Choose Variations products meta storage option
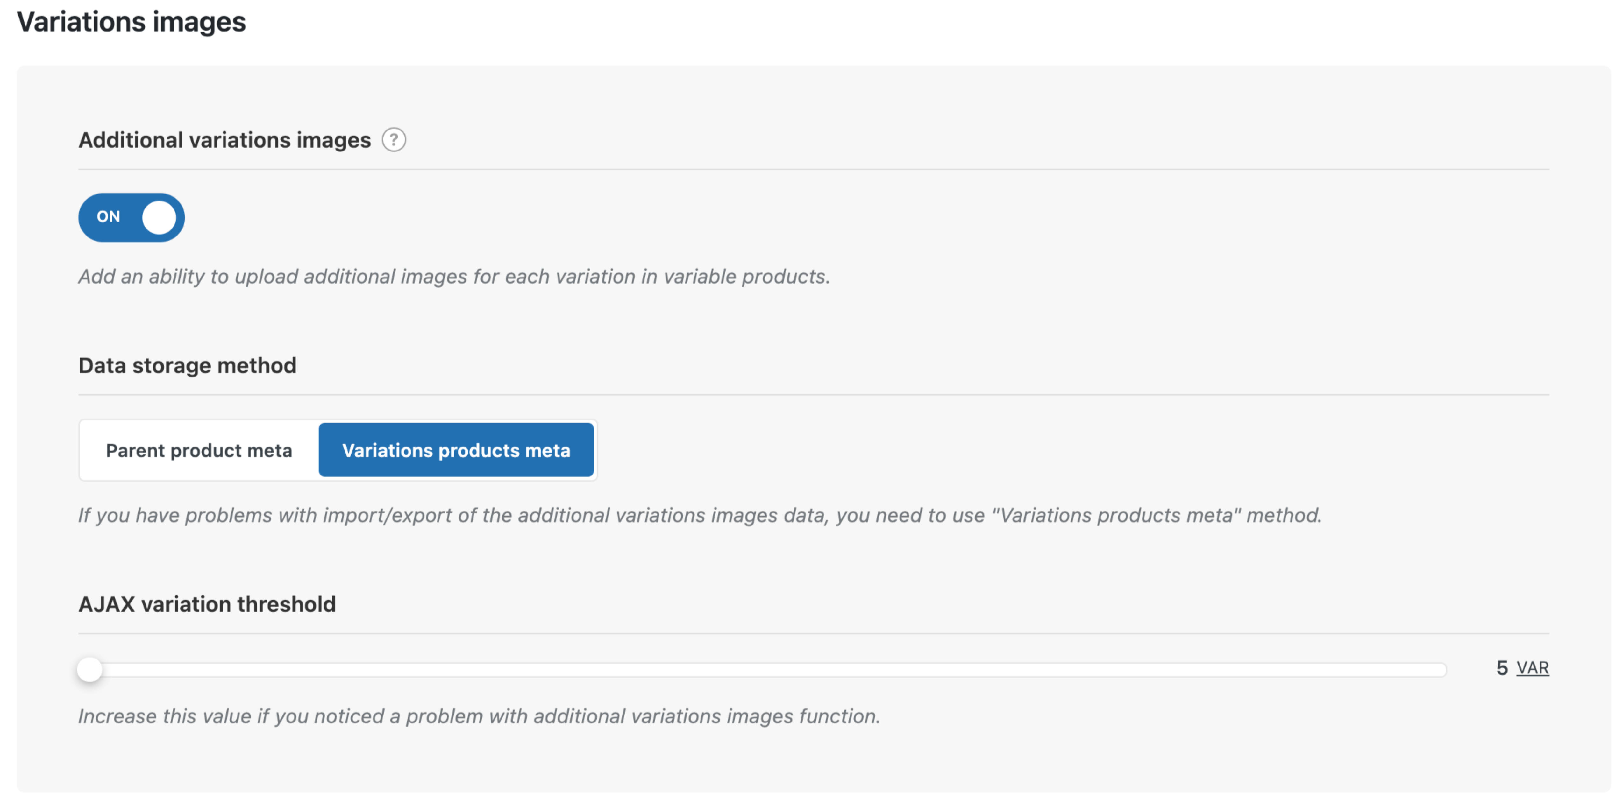The width and height of the screenshot is (1623, 810). coord(456,450)
